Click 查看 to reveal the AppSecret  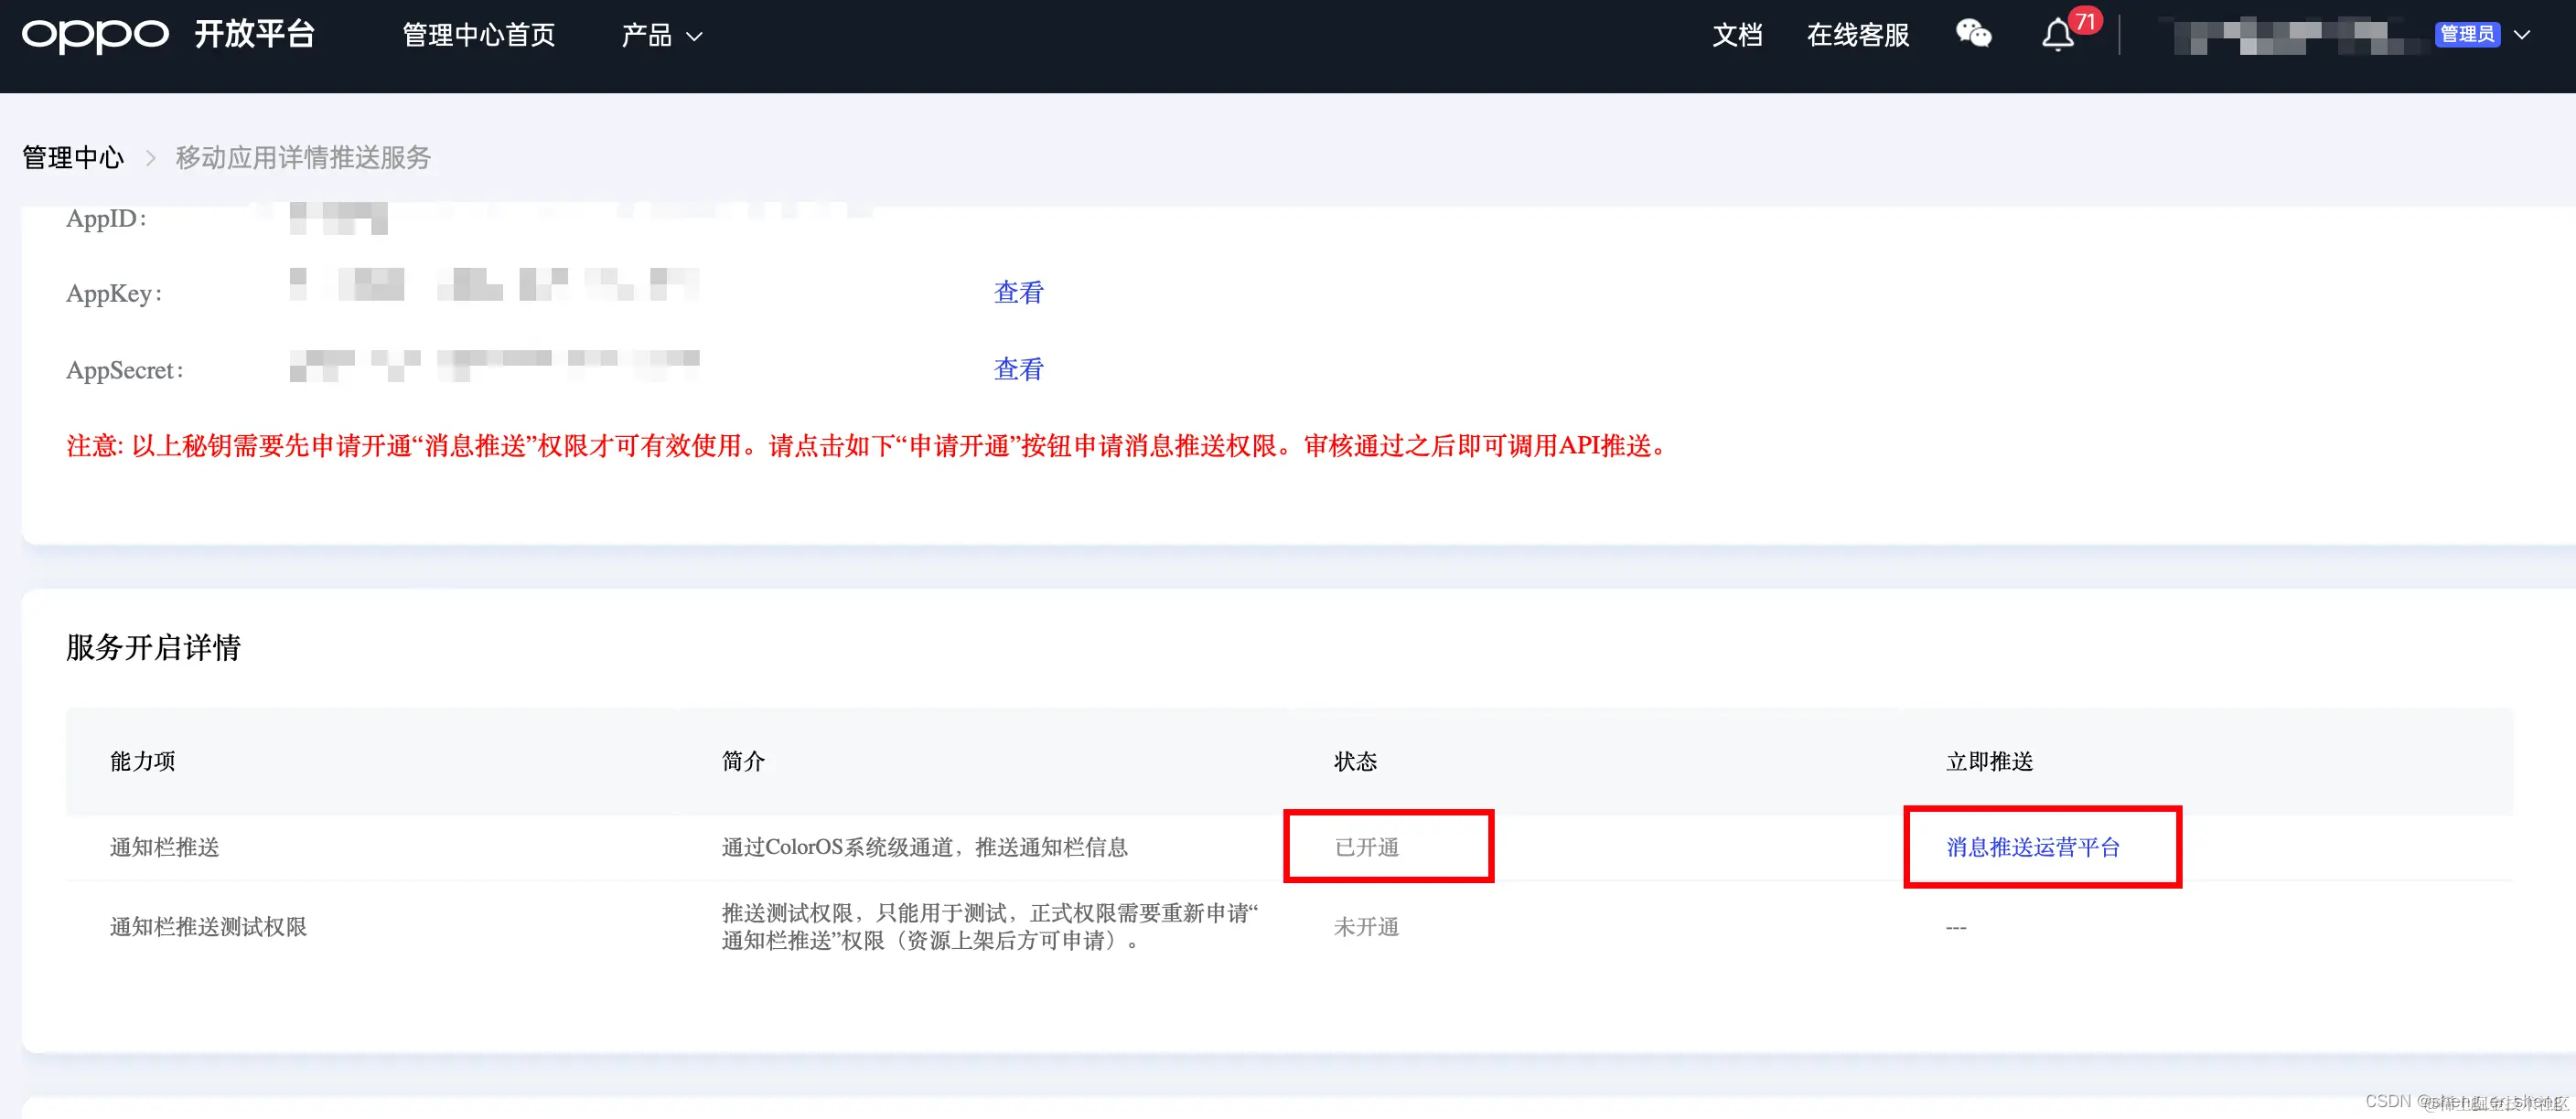pos(1018,368)
